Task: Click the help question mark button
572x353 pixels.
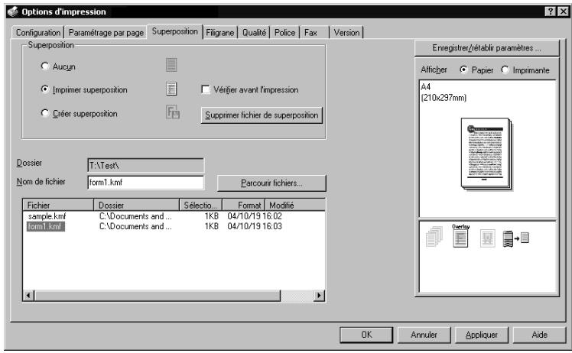Action: pos(550,11)
